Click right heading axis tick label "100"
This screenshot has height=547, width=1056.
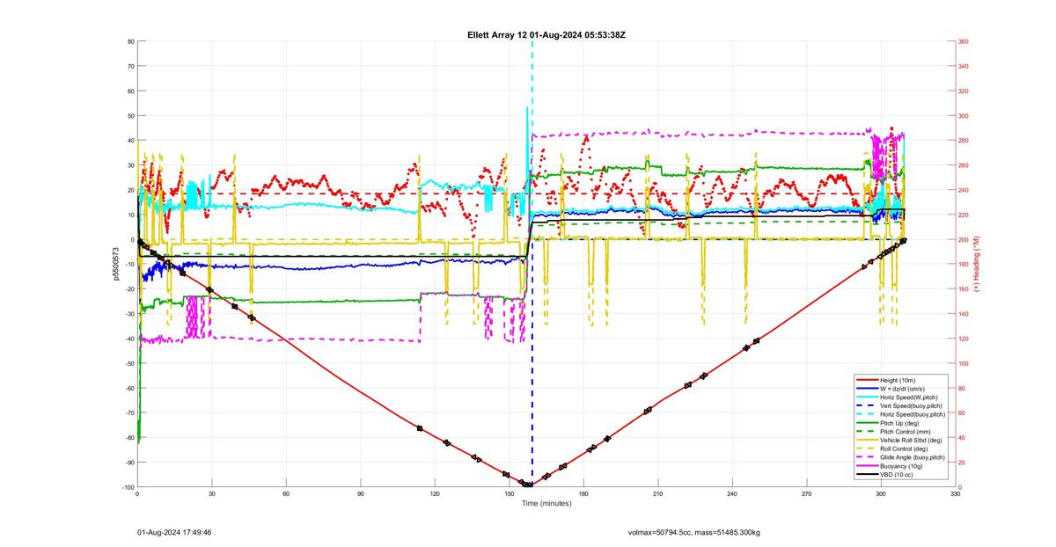point(964,363)
